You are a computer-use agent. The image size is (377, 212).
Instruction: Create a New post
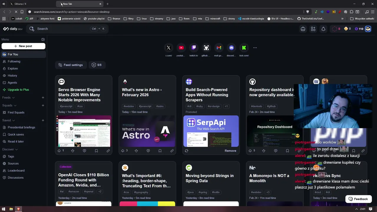(23, 46)
